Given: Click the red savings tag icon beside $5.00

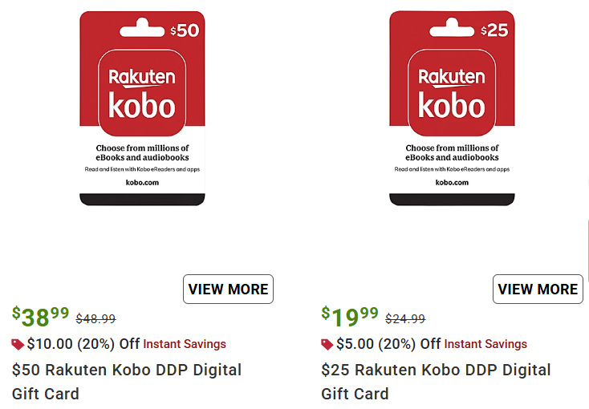Looking at the screenshot, I should 327,345.
